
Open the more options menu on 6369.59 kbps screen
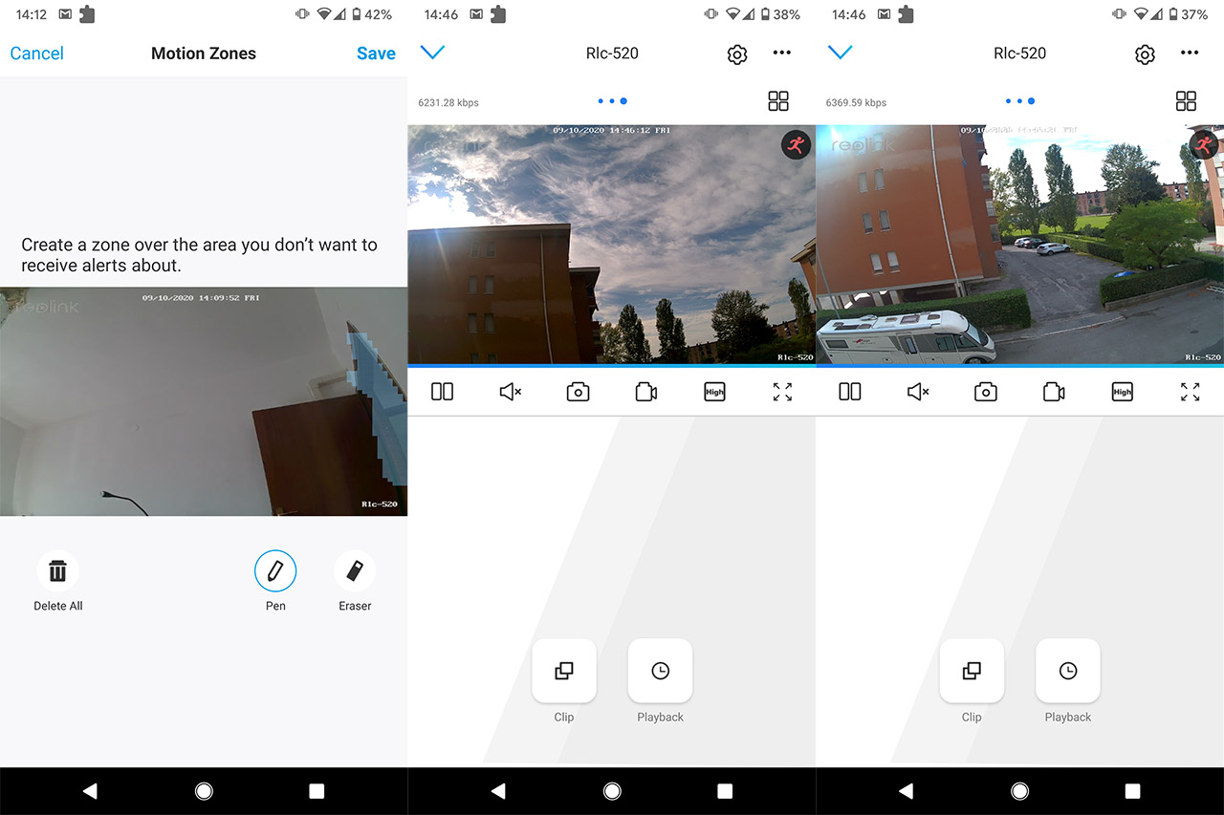[x=1190, y=54]
